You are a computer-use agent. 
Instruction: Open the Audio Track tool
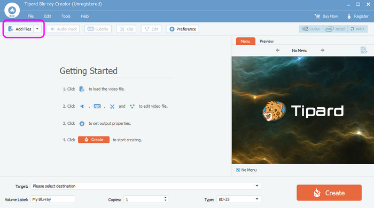pos(63,29)
